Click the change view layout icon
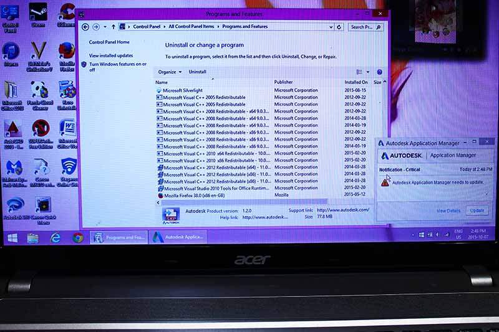The height and width of the screenshot is (332, 499). pyautogui.click(x=359, y=72)
